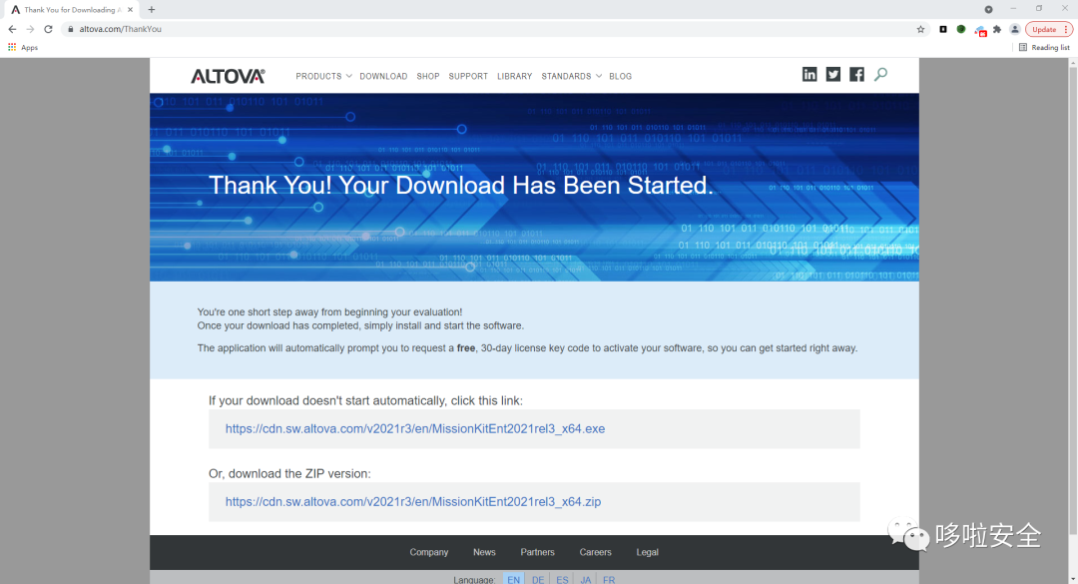Open the Partners footer link

(x=537, y=552)
